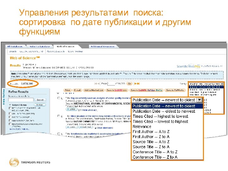Click the view abstract icon for record 1
The height and width of the screenshot is (171, 228).
(x=80, y=110)
